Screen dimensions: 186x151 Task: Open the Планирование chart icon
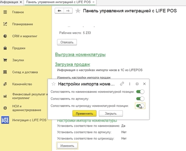coord(5,24)
